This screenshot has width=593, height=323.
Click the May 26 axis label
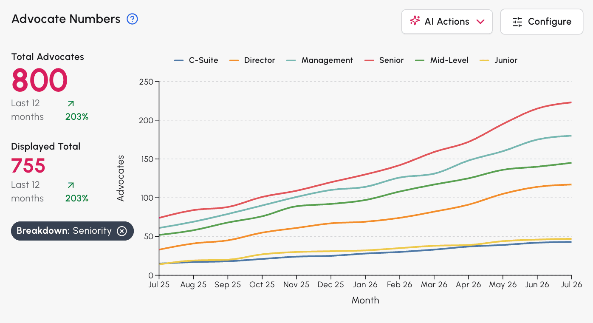click(x=503, y=285)
